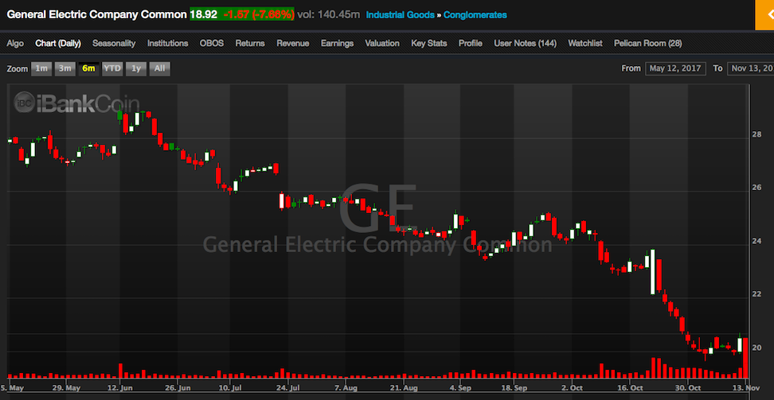The height and width of the screenshot is (400, 774).
Task: Click the iBankCoin logo on chart
Action: 76,103
